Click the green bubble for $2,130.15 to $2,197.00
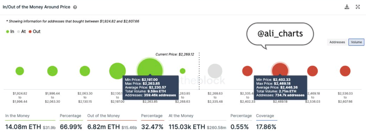366x140 pixels. (x=117, y=71)
